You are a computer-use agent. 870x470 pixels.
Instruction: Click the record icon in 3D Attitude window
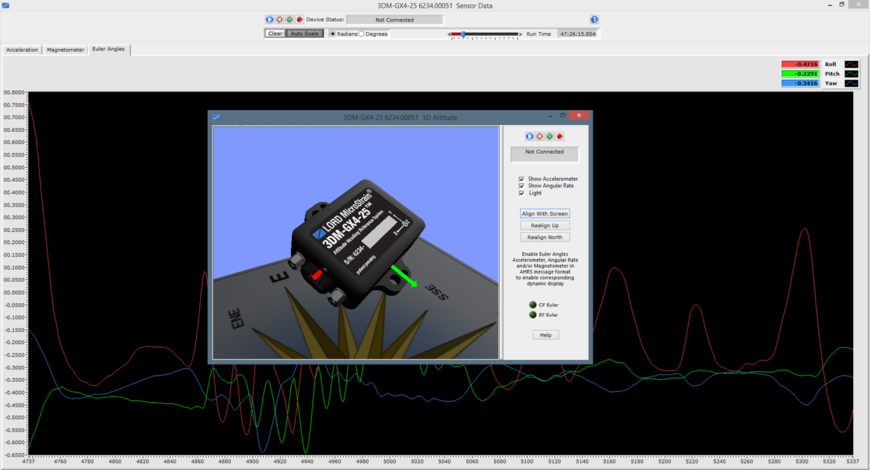tap(560, 136)
